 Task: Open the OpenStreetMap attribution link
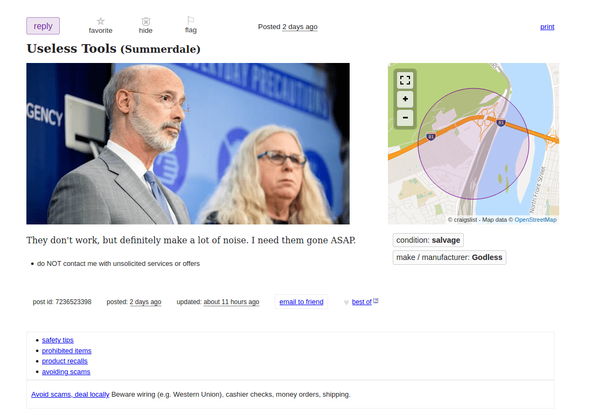pos(535,220)
